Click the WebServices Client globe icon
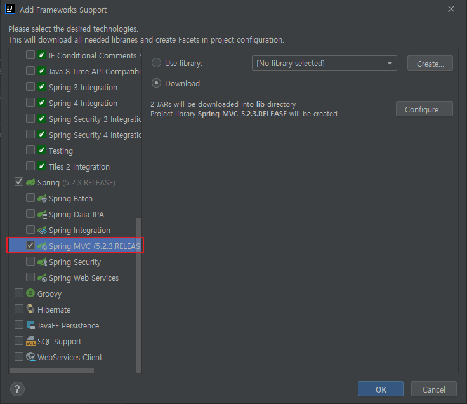Viewport: 467px width, 404px height. pyautogui.click(x=30, y=356)
